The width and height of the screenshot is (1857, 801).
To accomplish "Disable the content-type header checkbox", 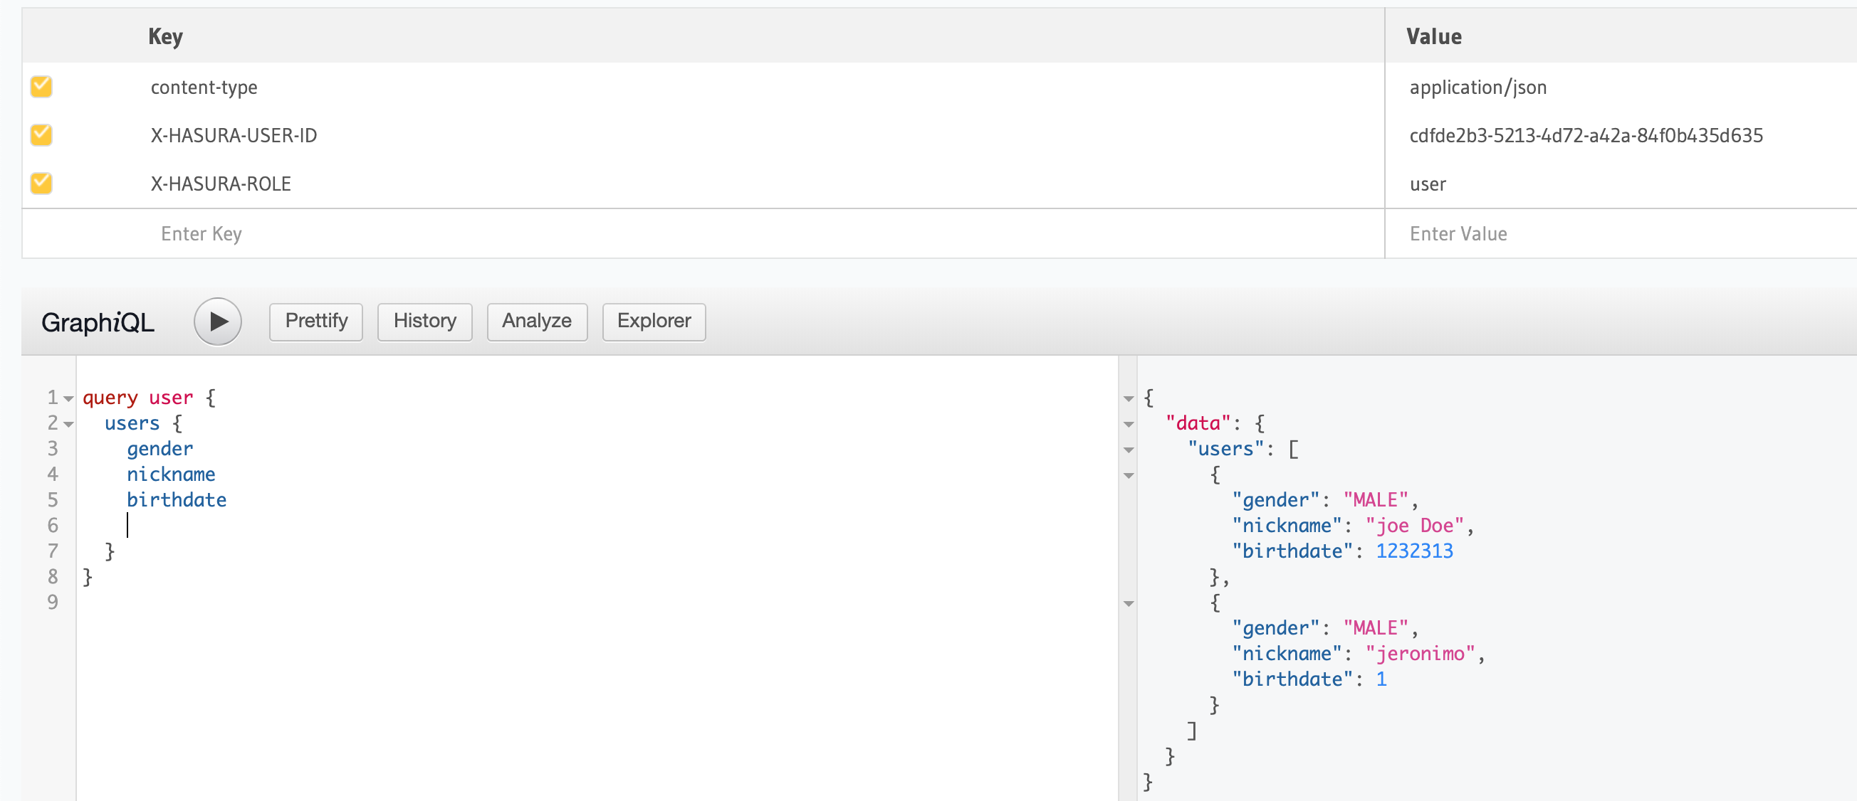I will [x=41, y=87].
